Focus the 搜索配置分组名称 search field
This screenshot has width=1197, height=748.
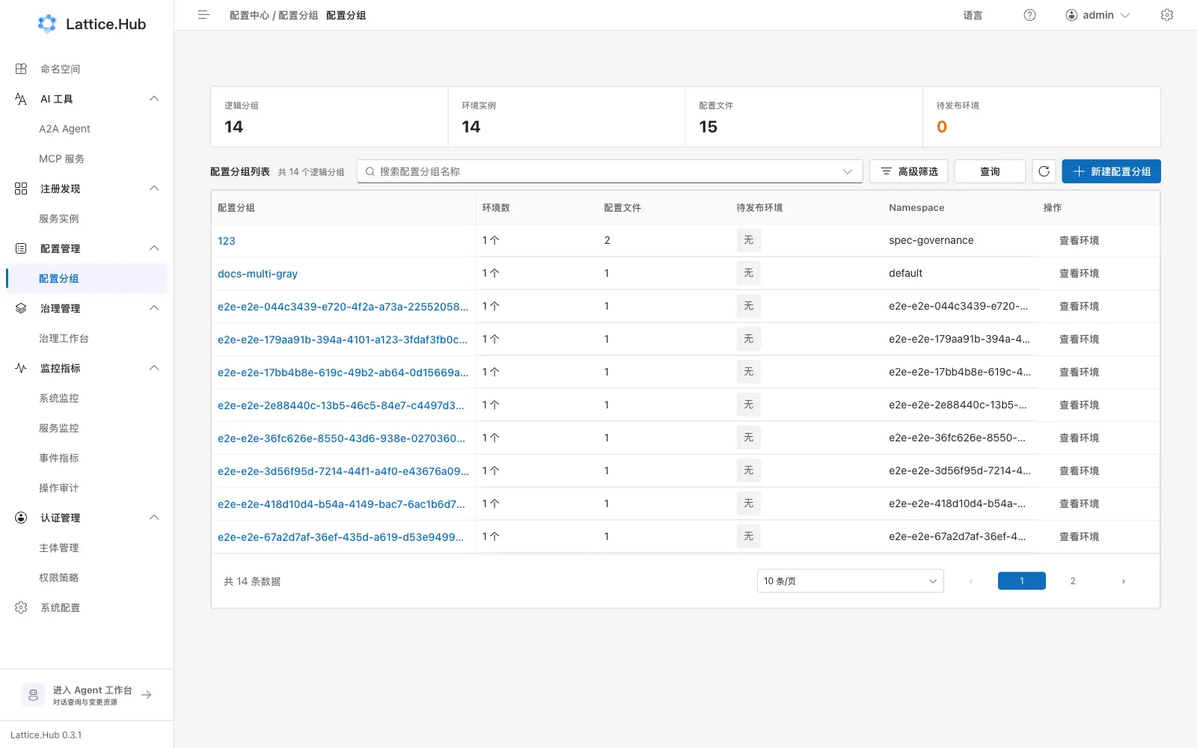pos(610,171)
